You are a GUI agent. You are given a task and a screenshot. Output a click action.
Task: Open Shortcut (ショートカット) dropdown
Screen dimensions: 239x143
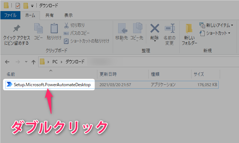coord(215,33)
